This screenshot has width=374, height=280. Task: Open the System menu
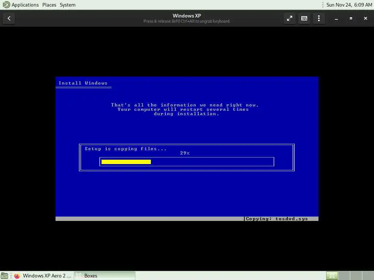click(x=68, y=5)
